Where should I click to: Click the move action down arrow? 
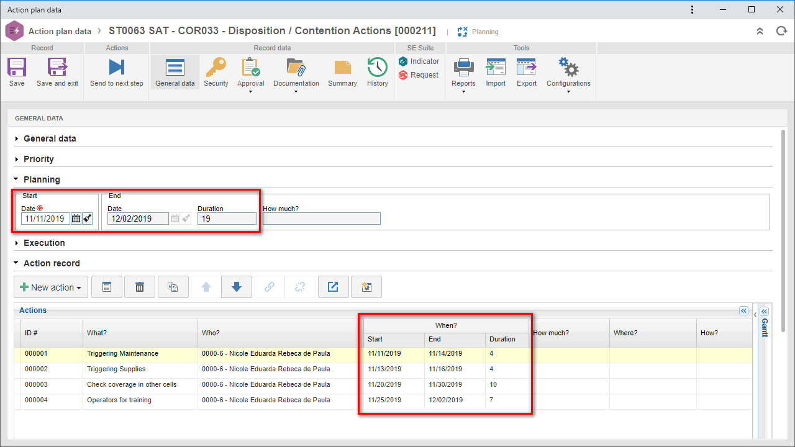tap(237, 287)
